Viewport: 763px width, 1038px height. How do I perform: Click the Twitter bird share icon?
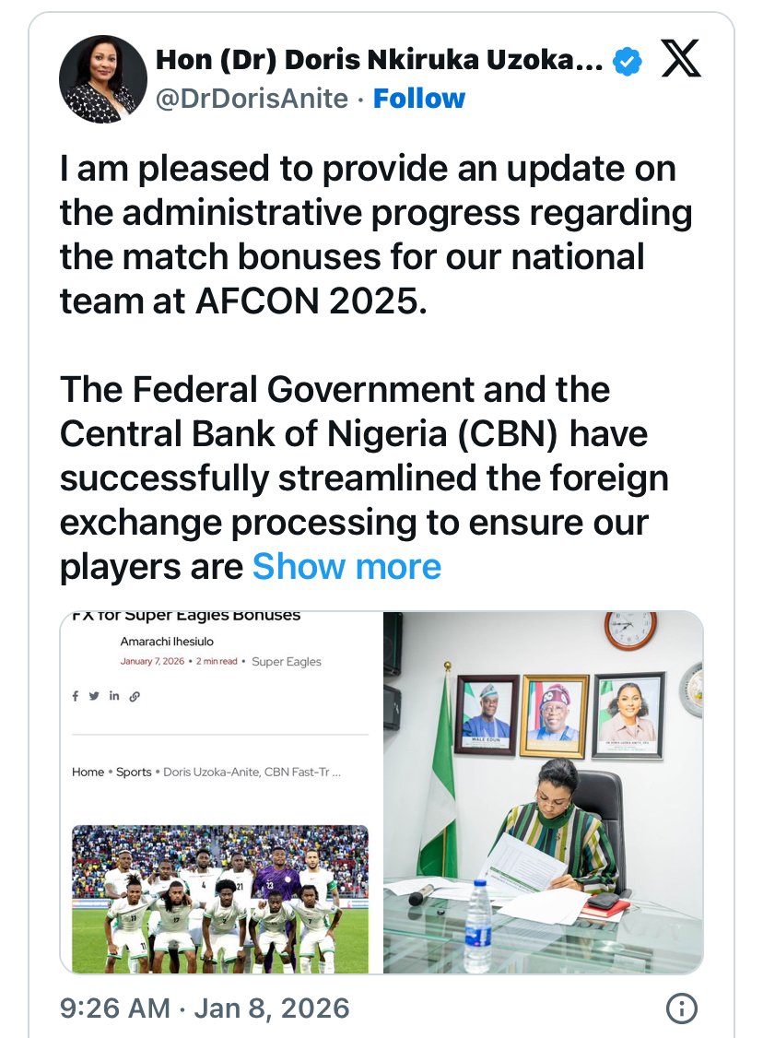[x=94, y=696]
